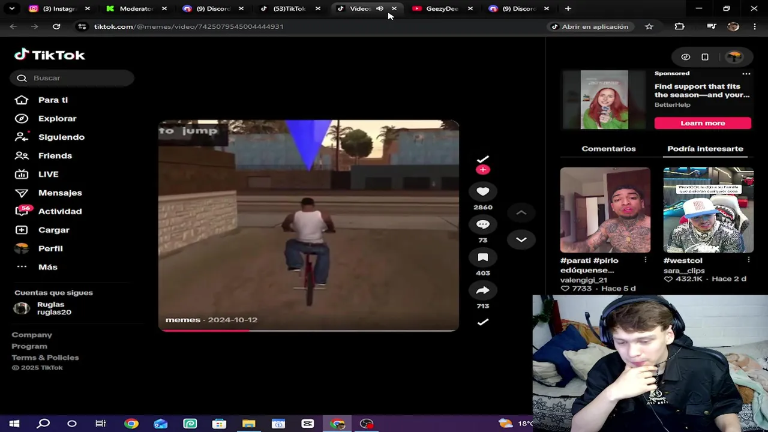Click the BetterHelp sponsored ad image
The height and width of the screenshot is (432, 768).
604,100
